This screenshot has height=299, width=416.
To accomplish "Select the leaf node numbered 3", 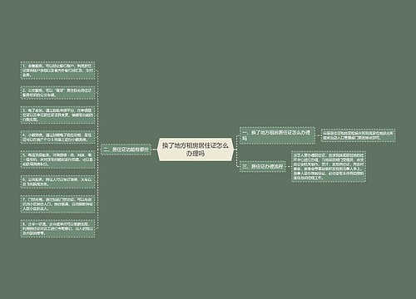I will 57,115.
